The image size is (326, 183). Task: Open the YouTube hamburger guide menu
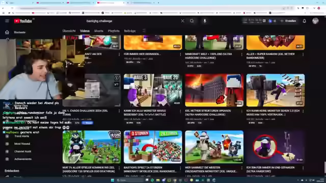click(x=7, y=21)
